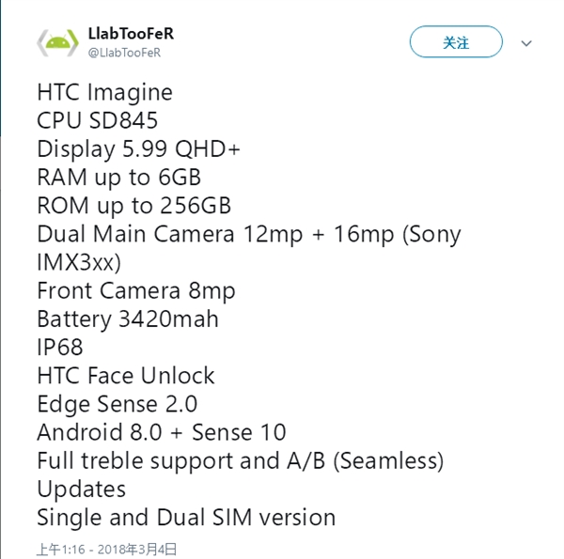Click the "CPU SD845" line

click(97, 120)
